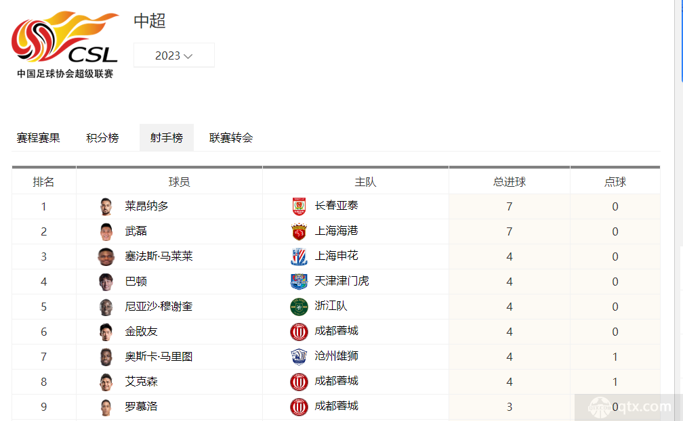Click total goals 3 for 罗慕洛
This screenshot has height=421, width=683.
click(x=510, y=407)
